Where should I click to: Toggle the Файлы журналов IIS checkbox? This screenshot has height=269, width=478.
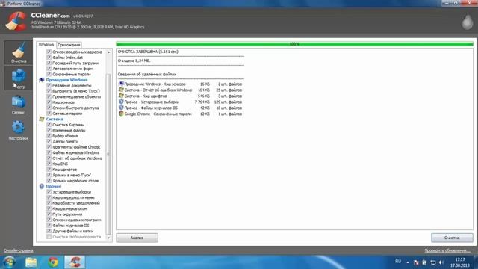(49, 226)
